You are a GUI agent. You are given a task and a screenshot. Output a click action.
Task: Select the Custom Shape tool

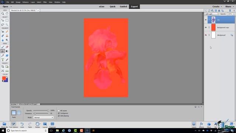tap(7, 55)
